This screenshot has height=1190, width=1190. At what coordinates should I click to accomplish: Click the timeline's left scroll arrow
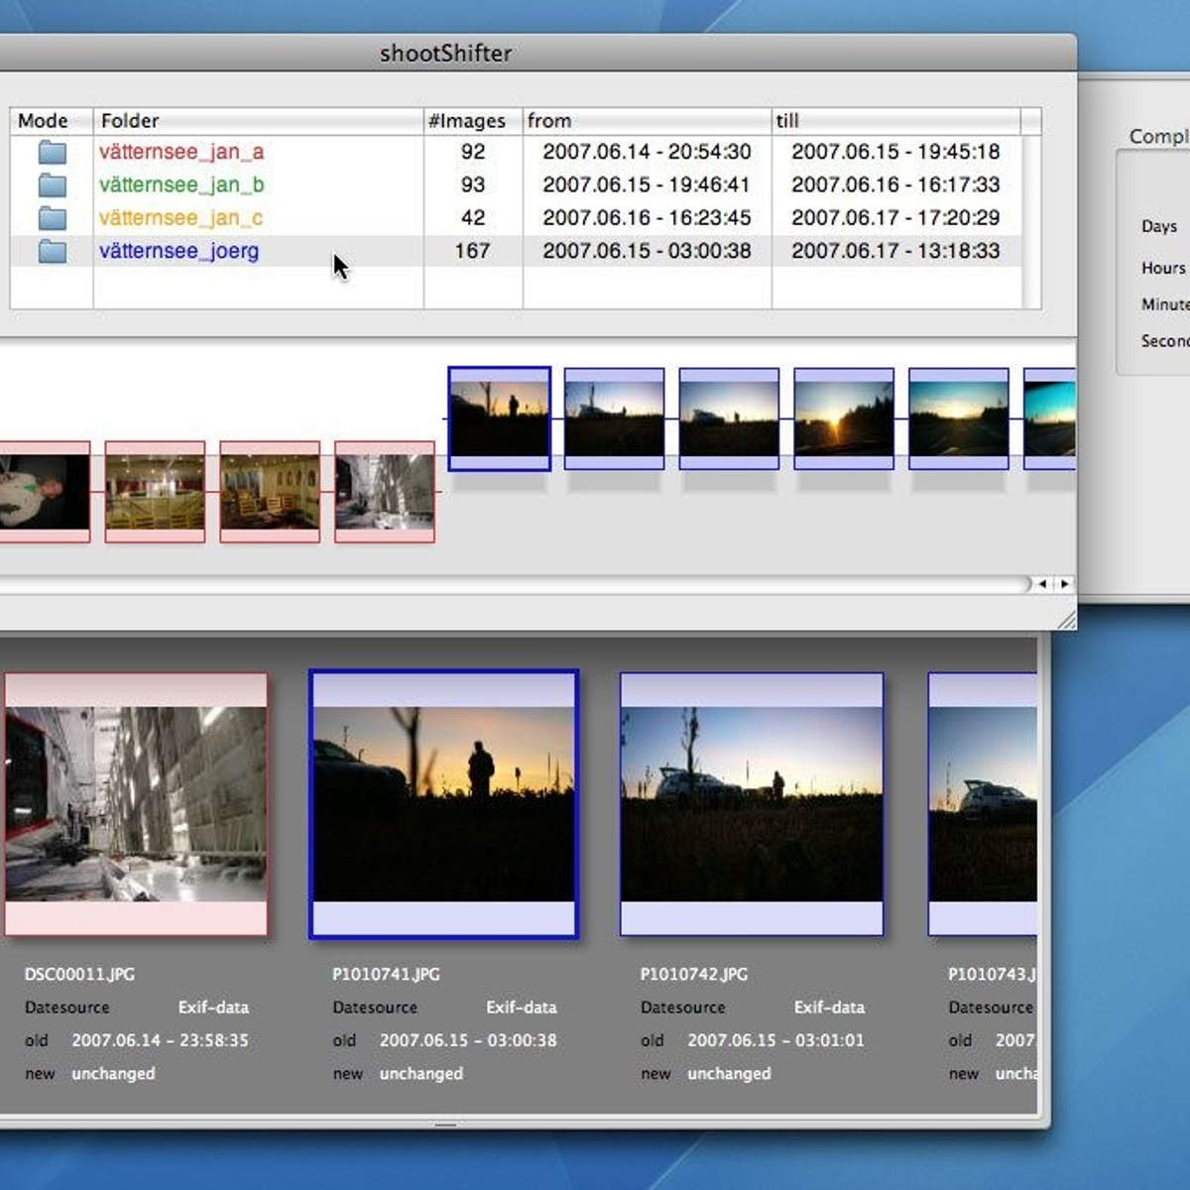(x=1043, y=584)
